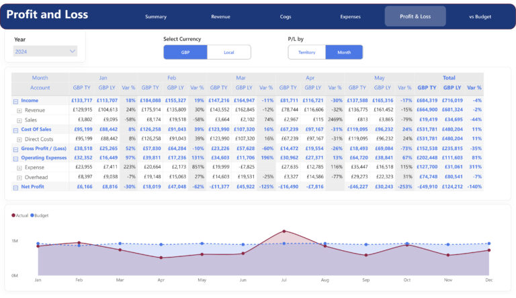Collapse the Operating Expenses group

coord(15,157)
